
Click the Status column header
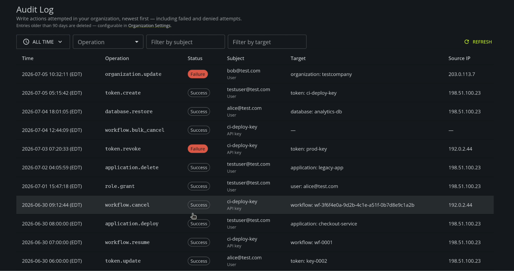coord(195,58)
